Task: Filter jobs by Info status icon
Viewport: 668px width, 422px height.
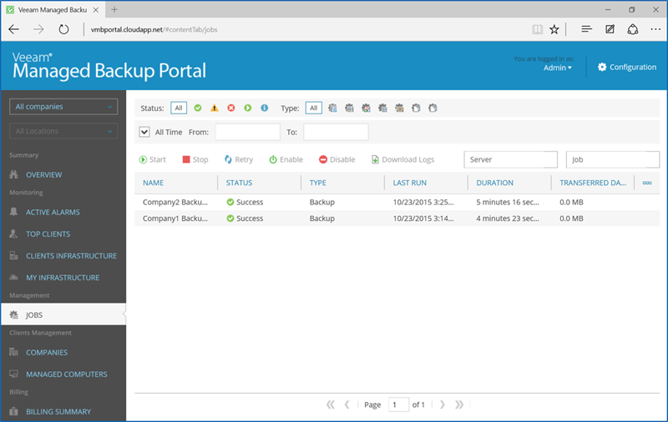Action: (264, 108)
